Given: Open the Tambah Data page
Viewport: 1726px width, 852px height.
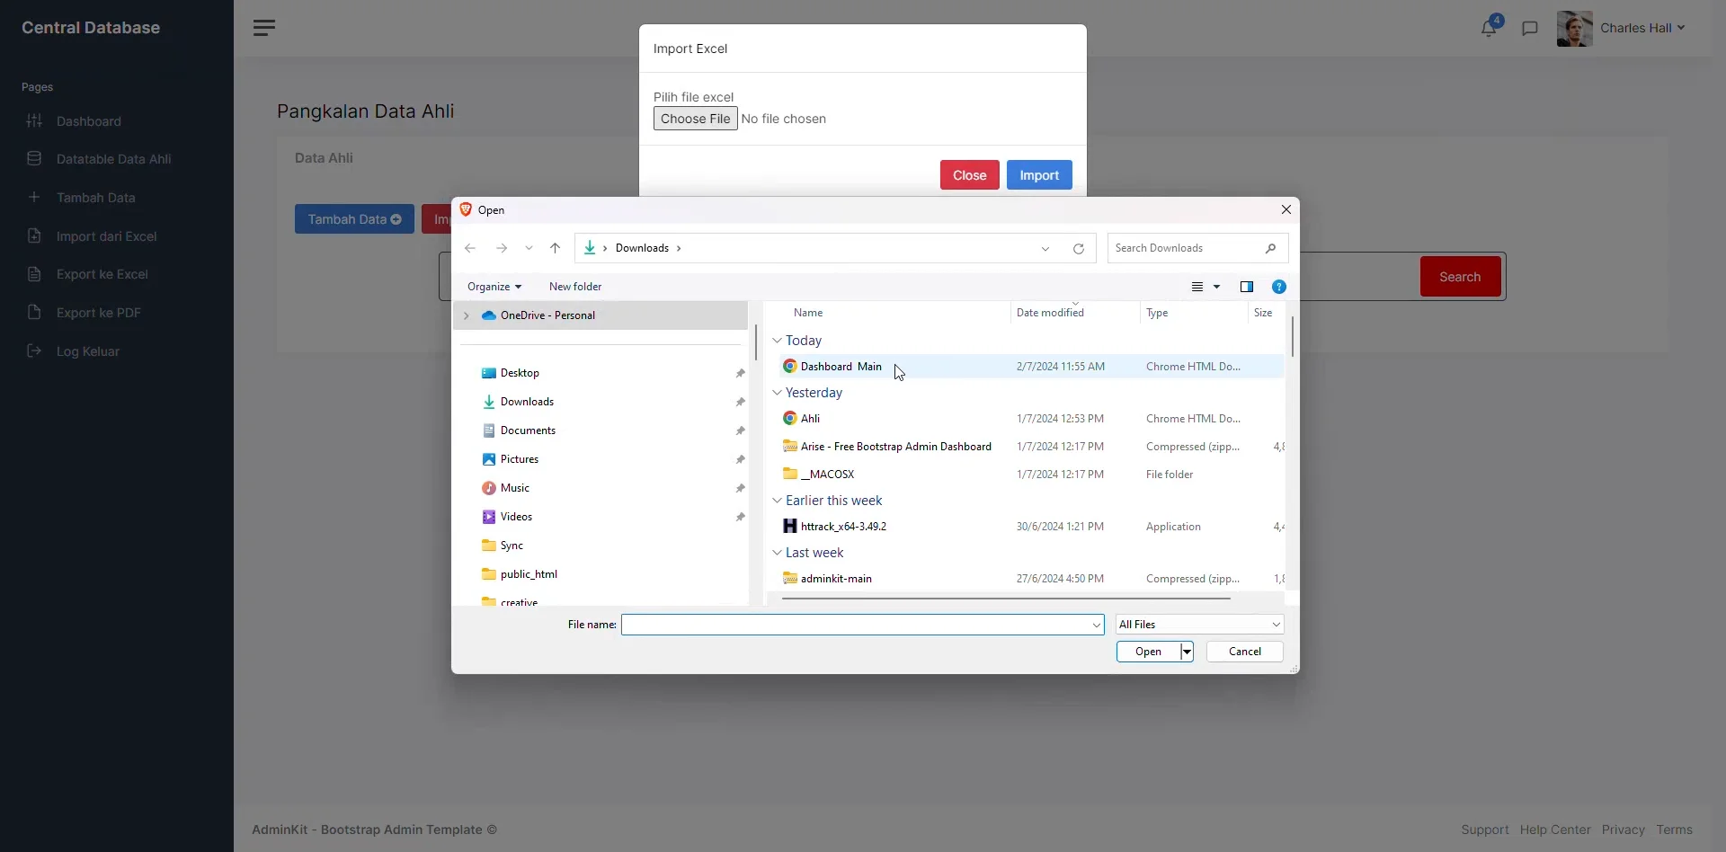Looking at the screenshot, I should 97,198.
